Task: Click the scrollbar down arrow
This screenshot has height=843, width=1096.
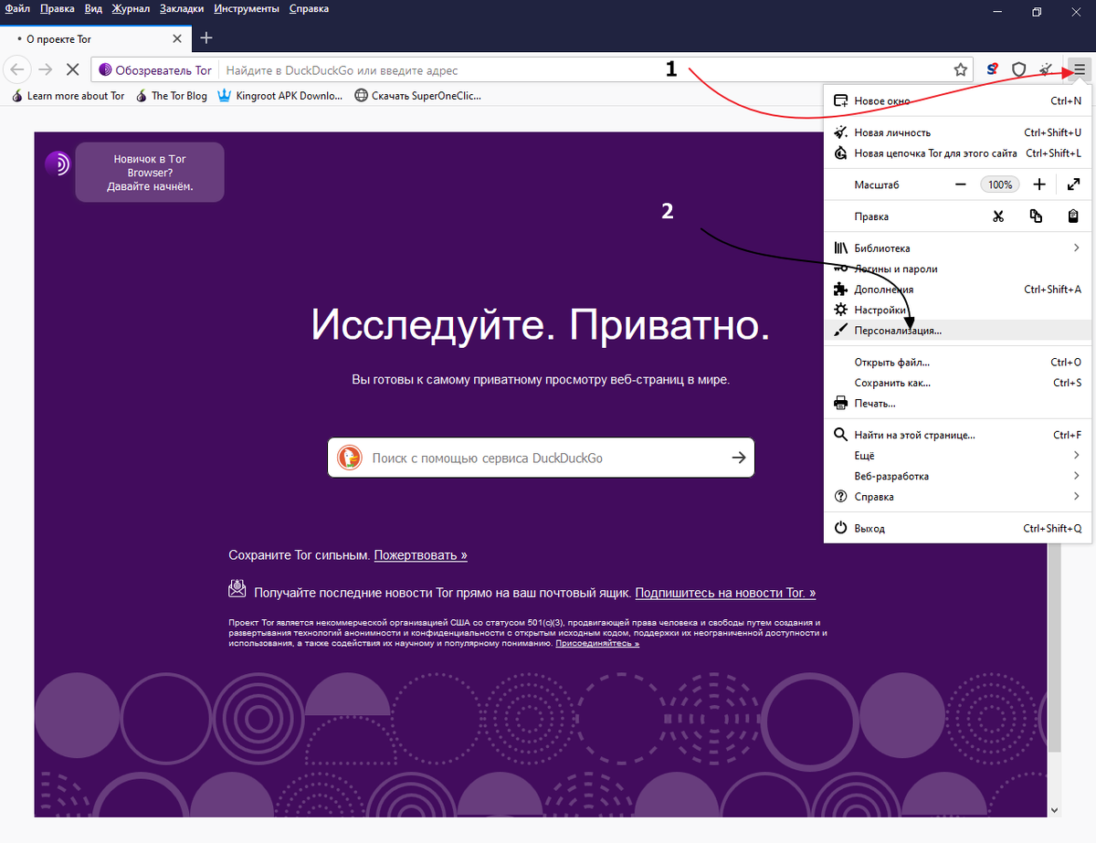Action: 1055,809
